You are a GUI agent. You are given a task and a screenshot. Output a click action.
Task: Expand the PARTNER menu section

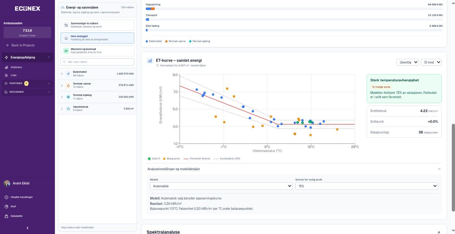27,83
